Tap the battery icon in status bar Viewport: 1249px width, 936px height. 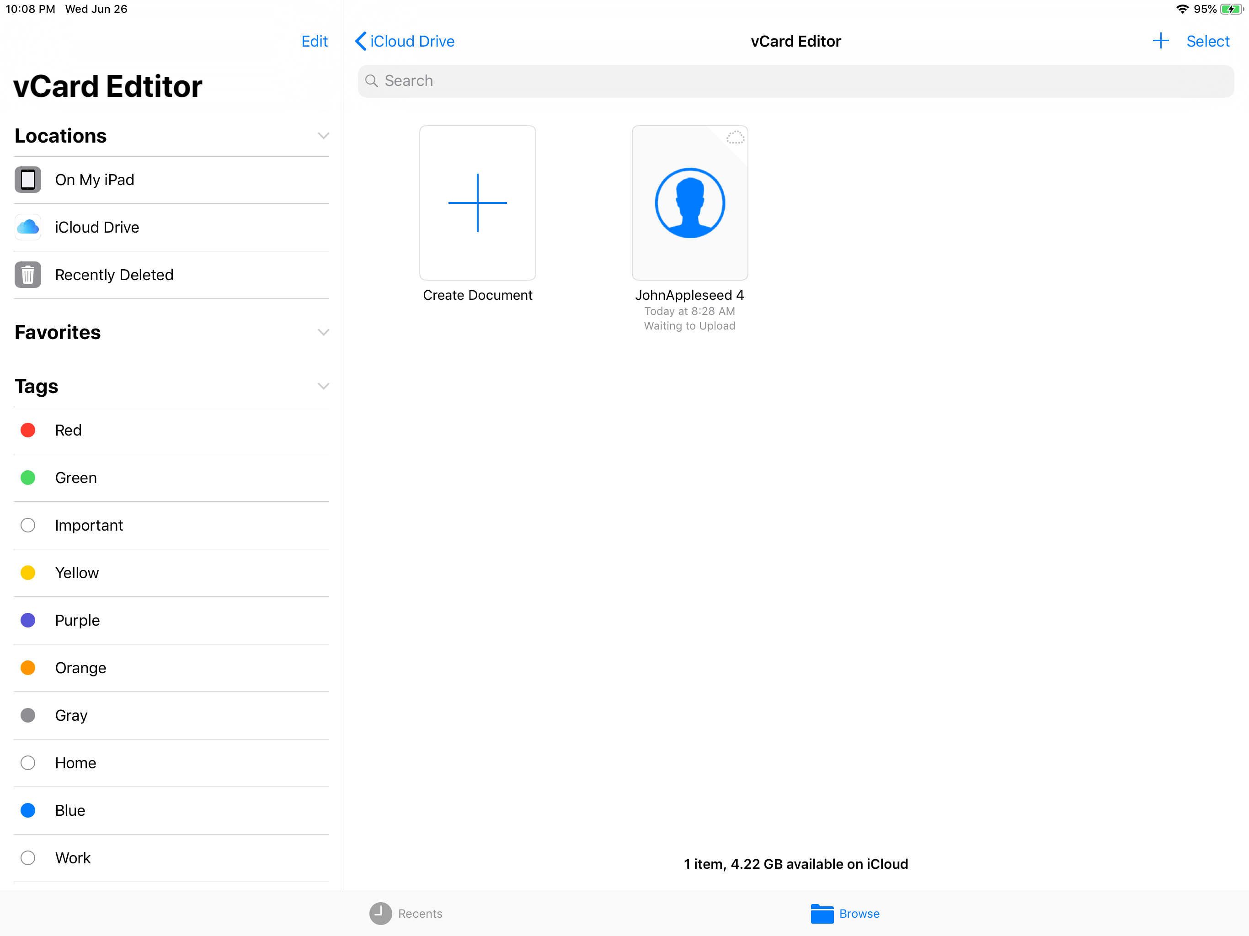coord(1232,9)
